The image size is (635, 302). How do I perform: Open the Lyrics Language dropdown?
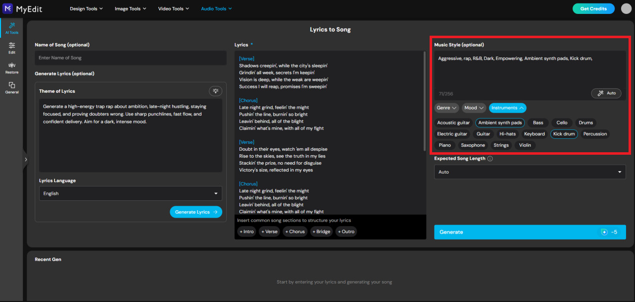pyautogui.click(x=130, y=193)
